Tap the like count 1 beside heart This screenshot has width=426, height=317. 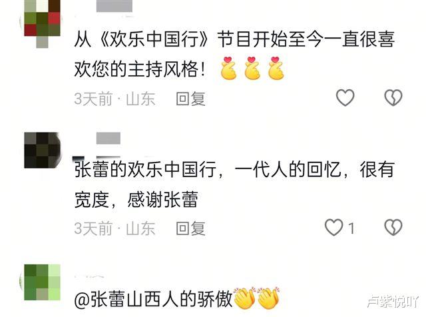(x=351, y=228)
